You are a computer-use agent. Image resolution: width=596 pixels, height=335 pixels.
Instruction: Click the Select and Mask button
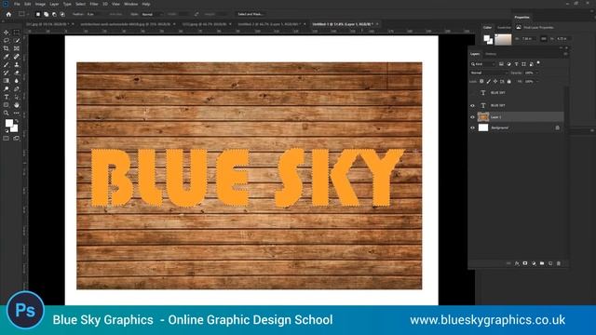pyautogui.click(x=251, y=14)
